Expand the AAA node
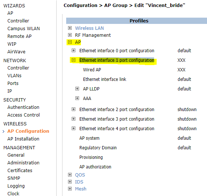207x196 pixels. click(x=77, y=98)
